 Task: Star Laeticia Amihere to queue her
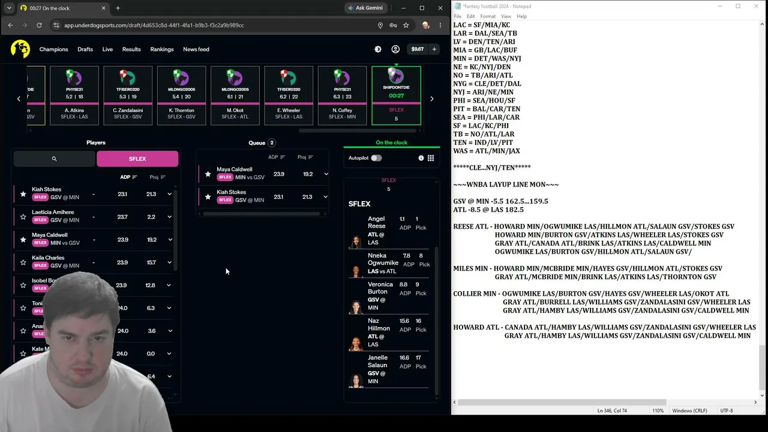point(23,217)
